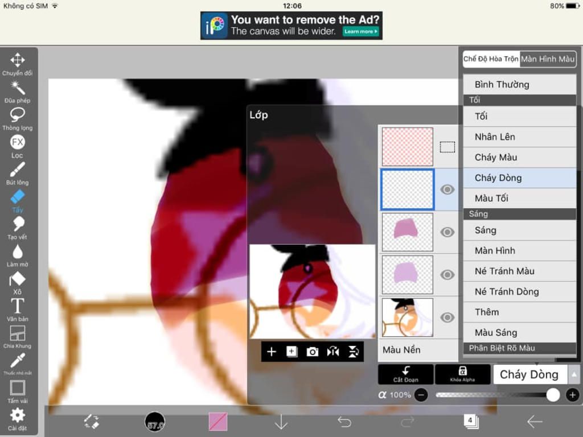Select the Màu Nền background color row

tap(418, 350)
